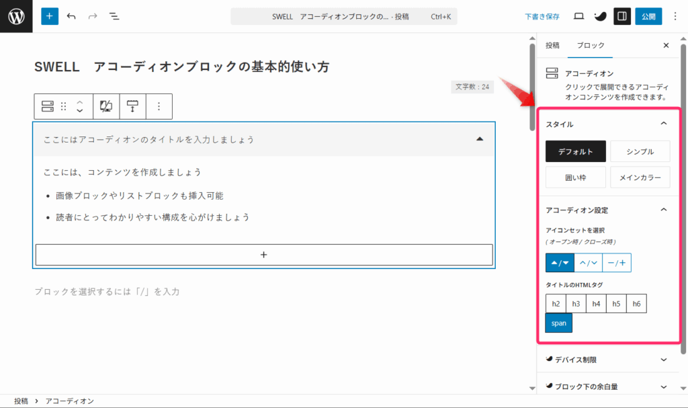688x408 pixels.
Task: Open the command palette title bar
Action: pyautogui.click(x=344, y=16)
